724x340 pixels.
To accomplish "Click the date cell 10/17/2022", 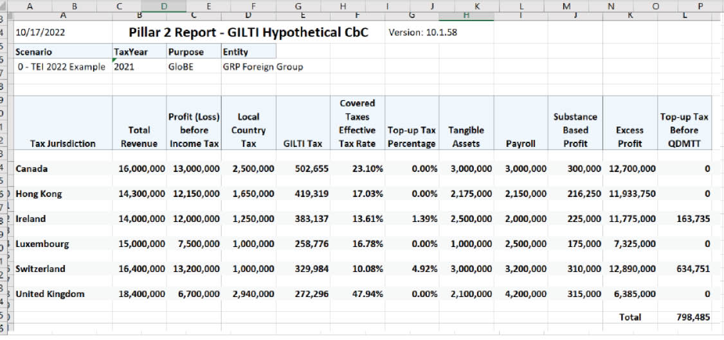I will click(63, 33).
